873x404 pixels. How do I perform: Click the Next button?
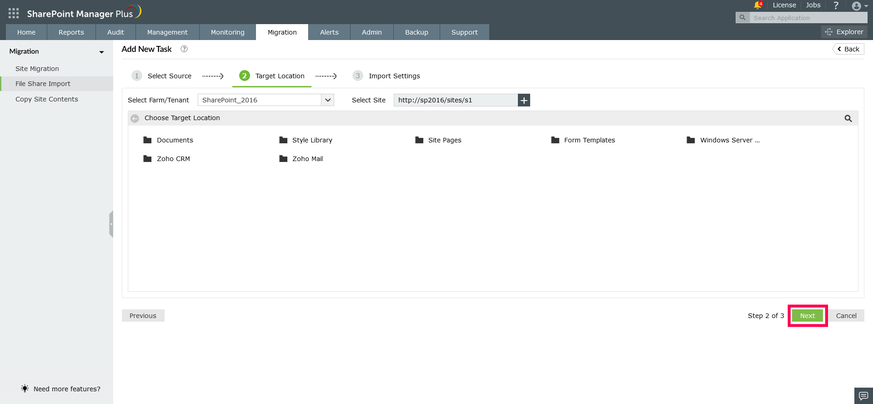[x=808, y=316]
